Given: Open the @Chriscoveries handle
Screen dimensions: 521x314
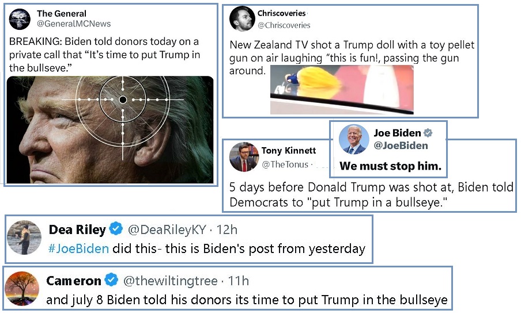Looking at the screenshot, I should [x=284, y=25].
